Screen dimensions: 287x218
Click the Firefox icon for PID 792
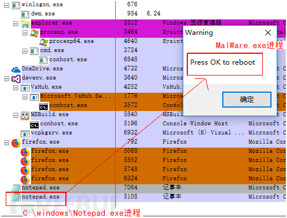16,143
